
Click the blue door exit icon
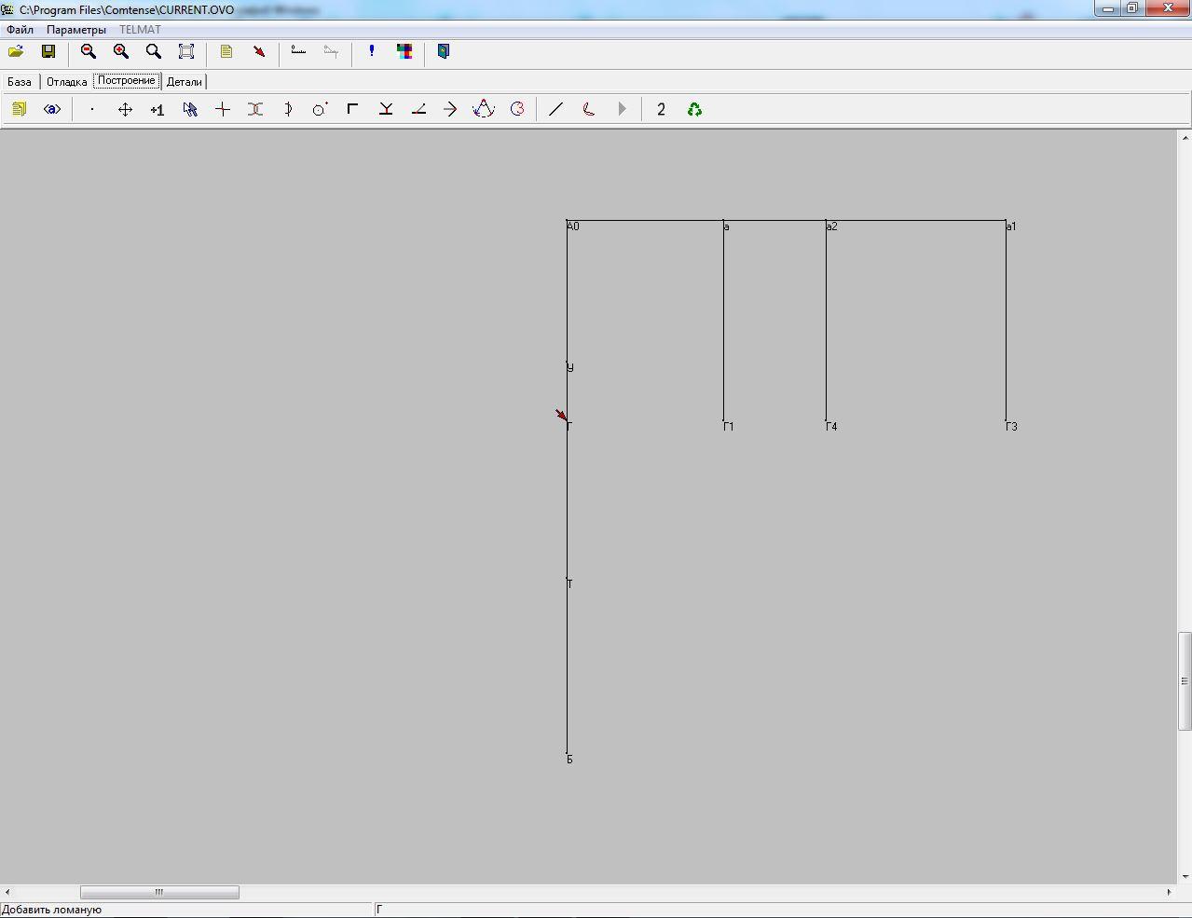(x=444, y=52)
